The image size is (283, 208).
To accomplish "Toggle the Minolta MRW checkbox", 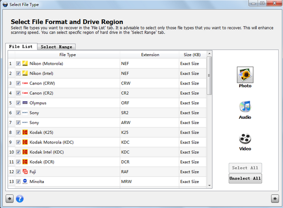I will click(18, 182).
